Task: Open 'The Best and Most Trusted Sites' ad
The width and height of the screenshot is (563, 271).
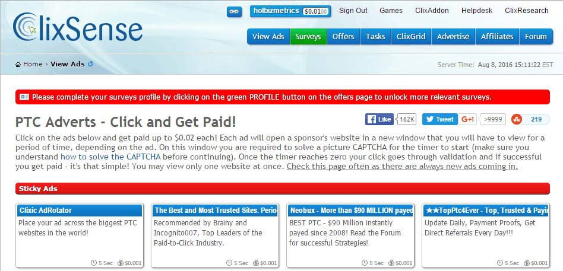Action: tap(216, 211)
